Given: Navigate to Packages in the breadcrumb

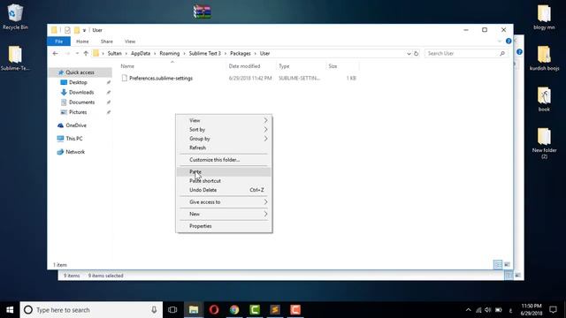Looking at the screenshot, I should click(240, 53).
